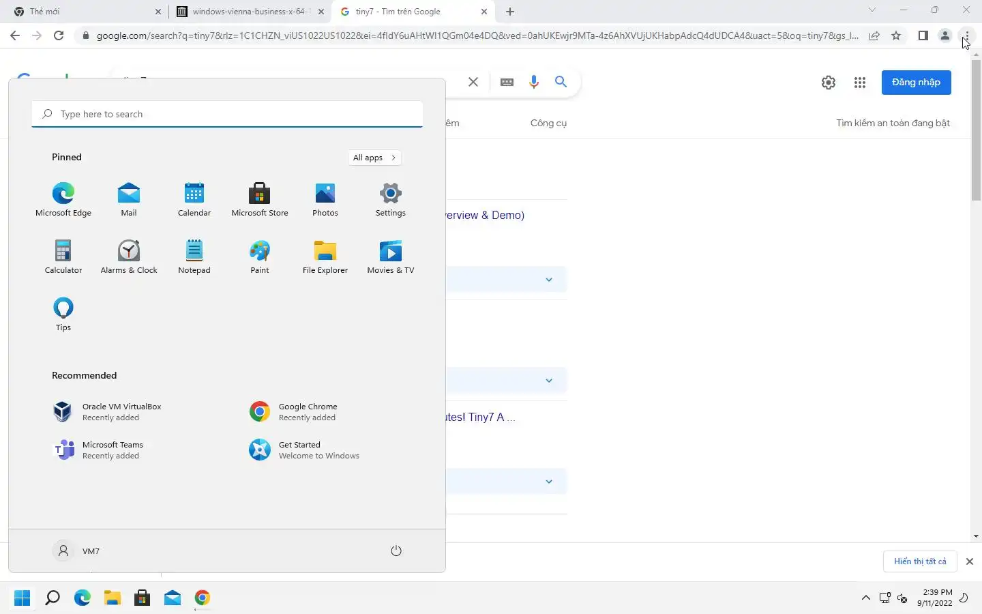Clear the Google search query
This screenshot has width=982, height=614.
pos(473,82)
